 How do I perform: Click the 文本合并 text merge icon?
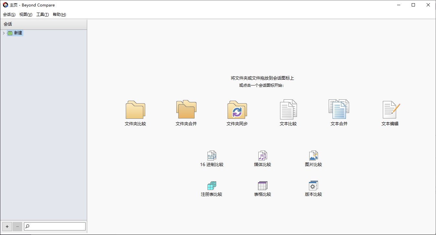pyautogui.click(x=339, y=109)
